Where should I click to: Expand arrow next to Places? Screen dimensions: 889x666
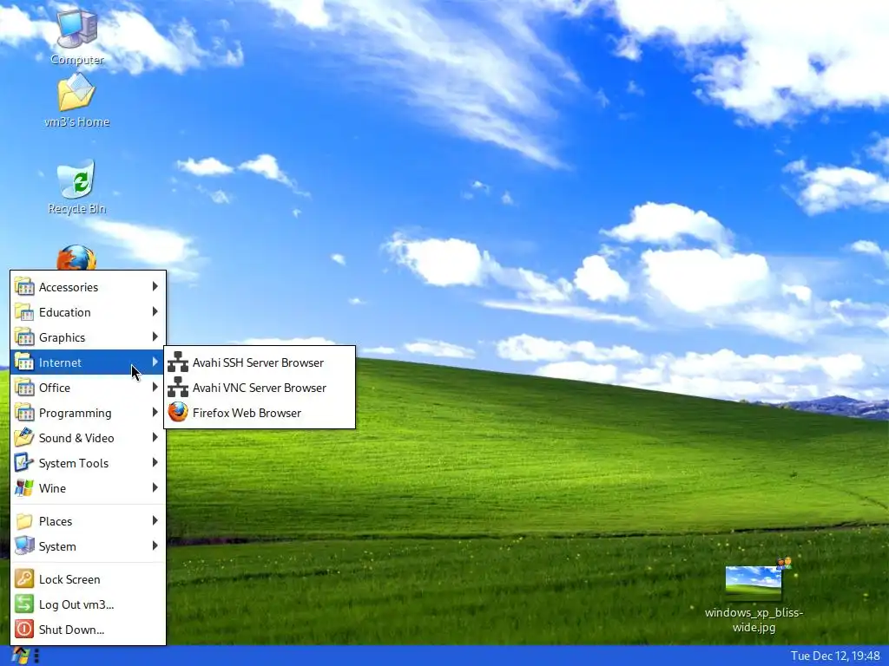155,520
